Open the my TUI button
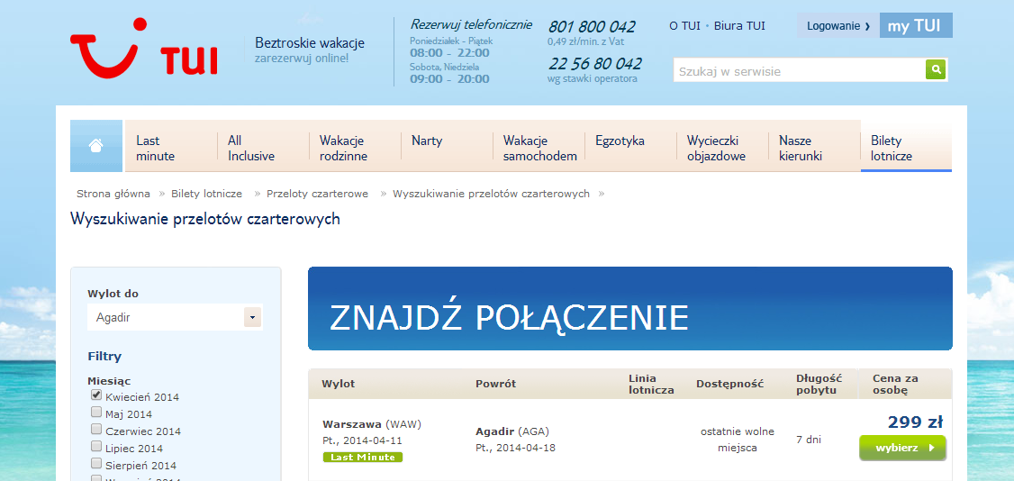Screen dimensions: 1014x481 (x=916, y=26)
